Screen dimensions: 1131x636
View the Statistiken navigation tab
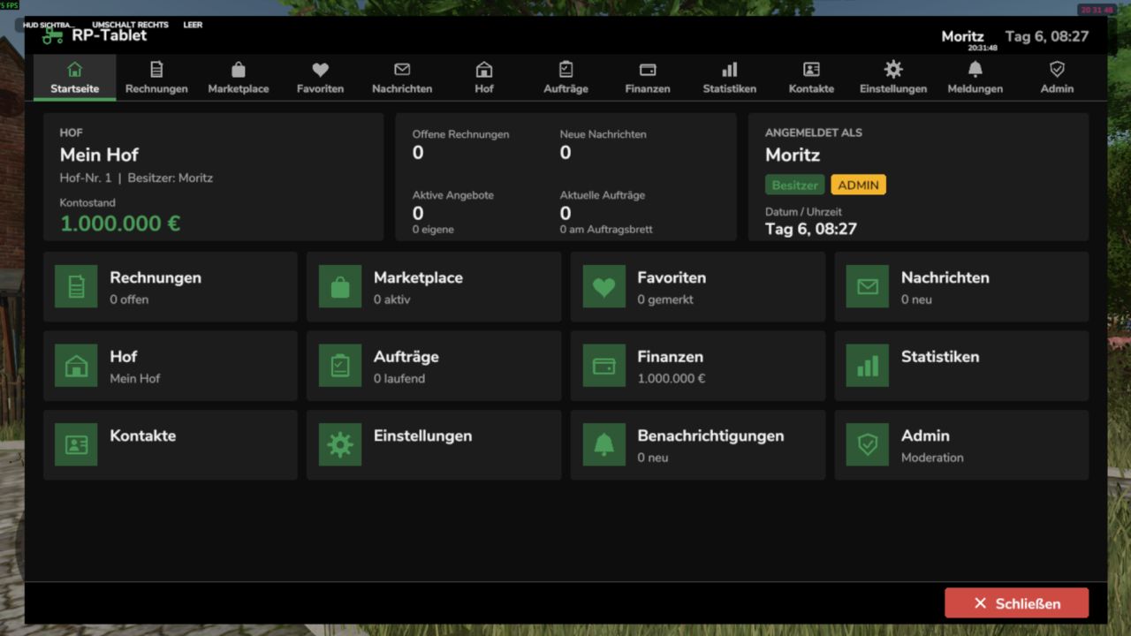click(730, 77)
